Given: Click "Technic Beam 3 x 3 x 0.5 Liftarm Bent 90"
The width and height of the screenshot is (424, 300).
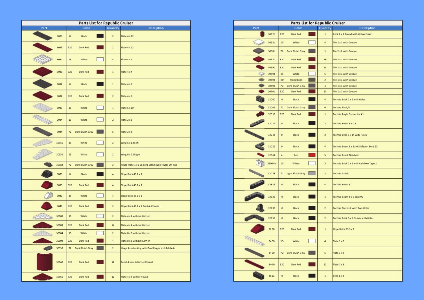Looking at the screenshot, I should click(x=355, y=146).
